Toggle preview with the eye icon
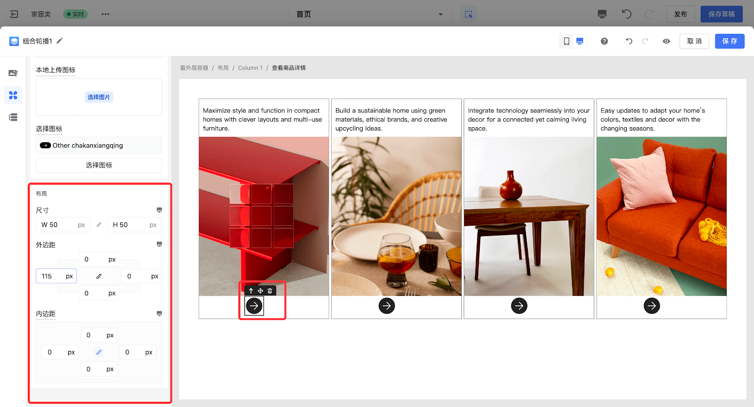The height and width of the screenshot is (407, 754). coord(666,41)
